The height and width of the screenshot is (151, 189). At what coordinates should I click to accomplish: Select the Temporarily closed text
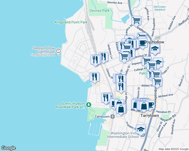pyautogui.click(x=43, y=55)
